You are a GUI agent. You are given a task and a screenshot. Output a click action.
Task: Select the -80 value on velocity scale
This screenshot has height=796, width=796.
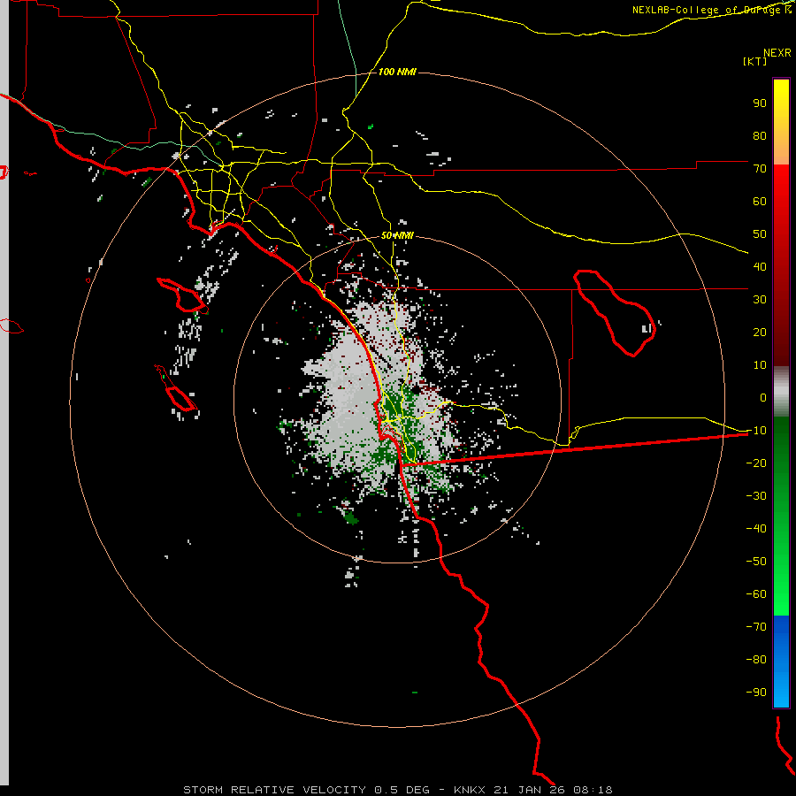(x=756, y=660)
